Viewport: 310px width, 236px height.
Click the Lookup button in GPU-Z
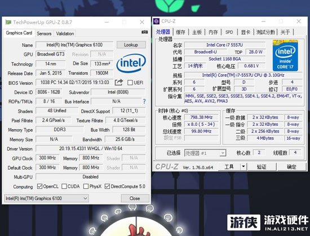(x=131, y=45)
